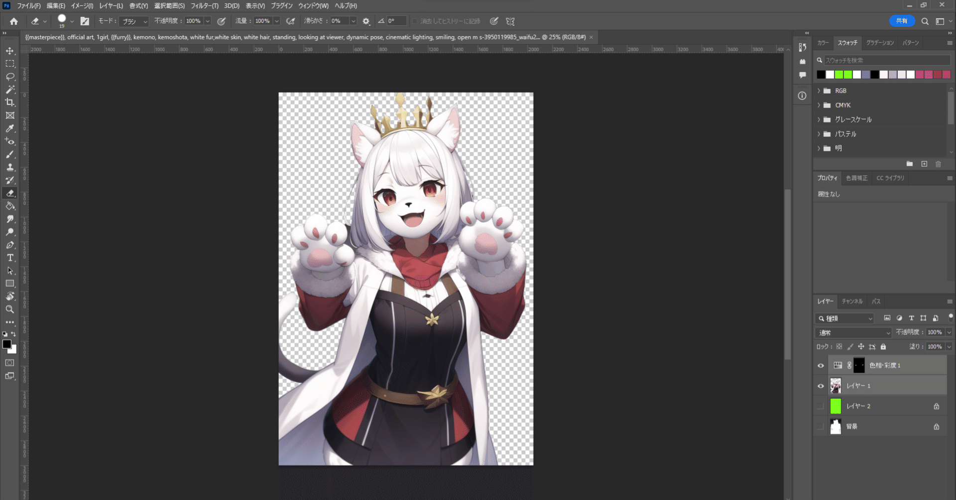Viewport: 956px width, 500px height.
Task: Switch to the グラデーション tab
Action: pos(880,43)
